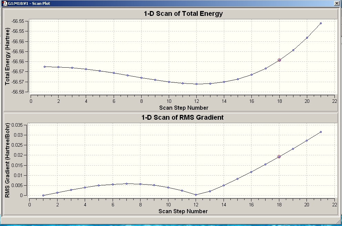This screenshot has width=342, height=226.
Task: Grab the window resize grip at bottom corner
Action: (339, 220)
